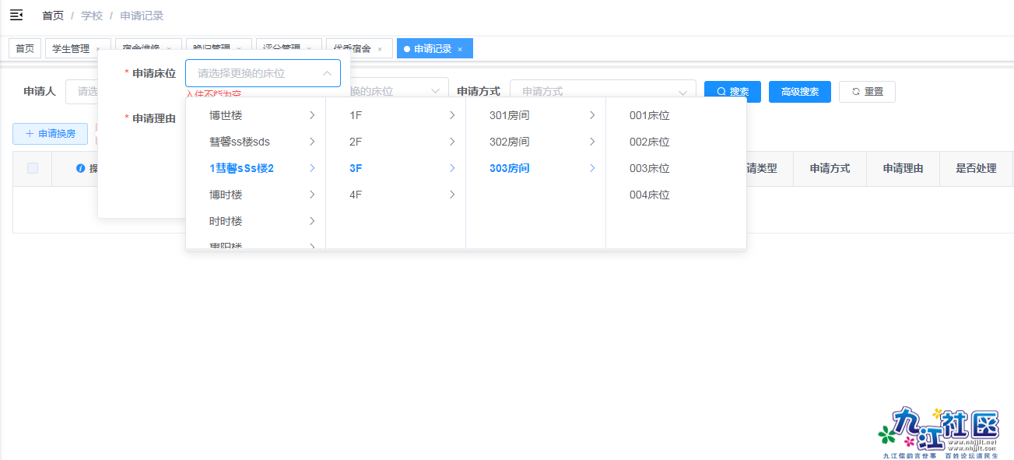1014x460 pixels.
Task: Open the 申请床位 dropdown field
Action: 262,72
